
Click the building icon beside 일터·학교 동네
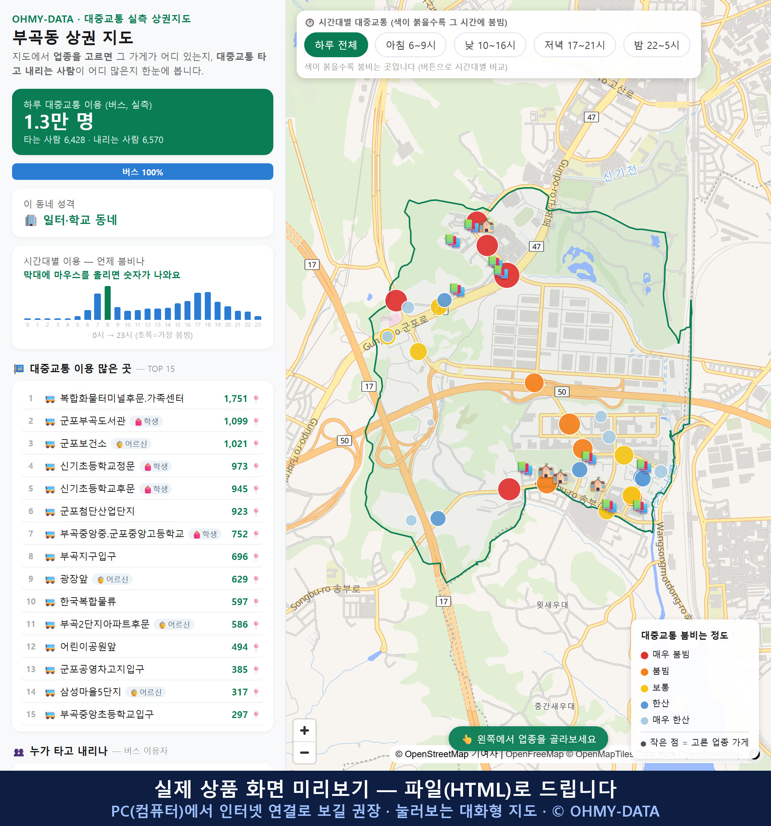pyautogui.click(x=31, y=220)
